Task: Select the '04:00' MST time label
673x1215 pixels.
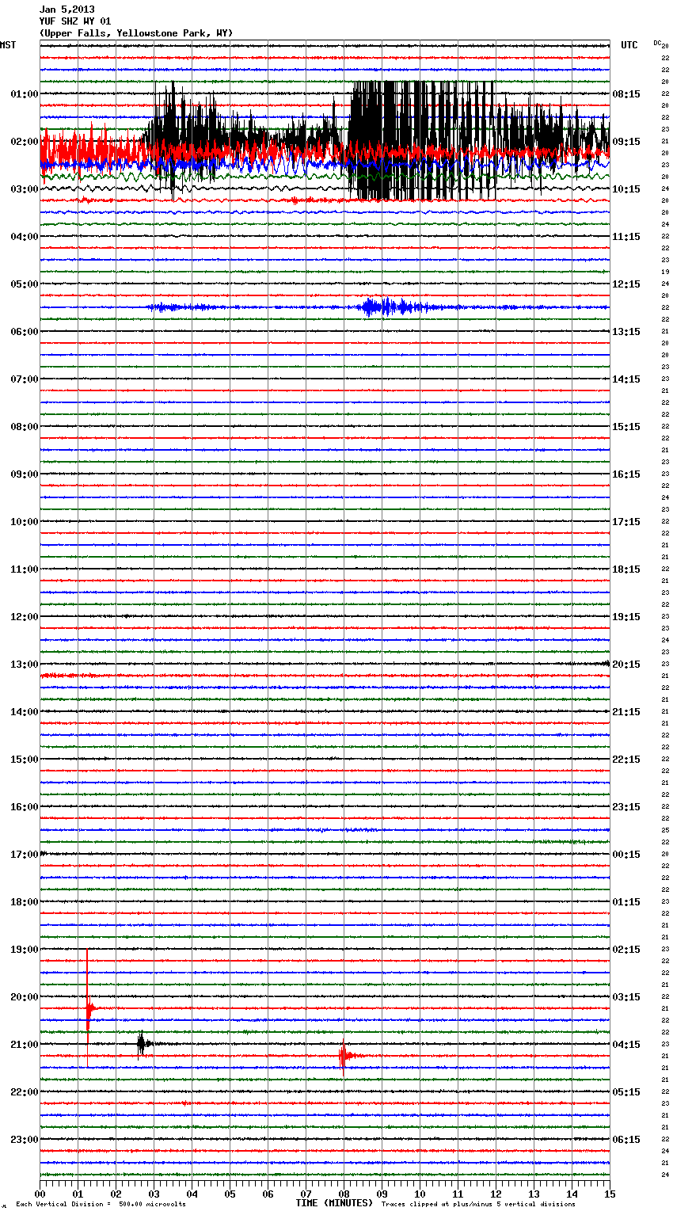Action: tap(25, 237)
